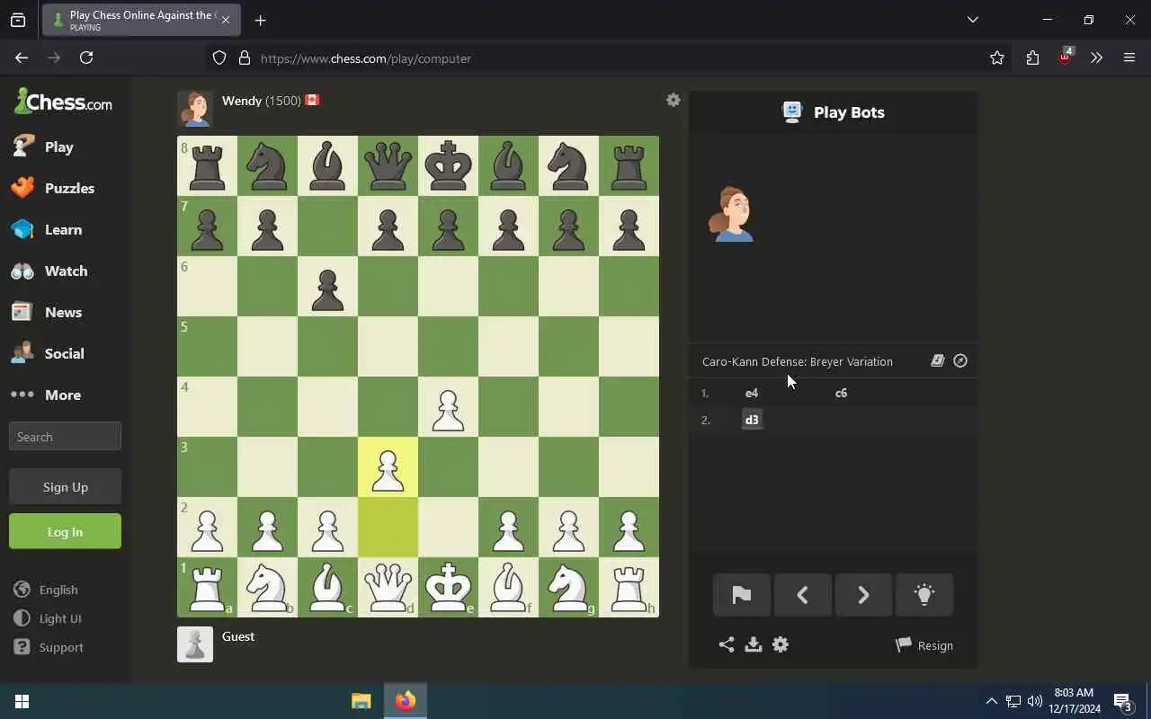Click the Wendy bot portrait in Play Bots panel
This screenshot has height=719, width=1151.
pyautogui.click(x=731, y=214)
